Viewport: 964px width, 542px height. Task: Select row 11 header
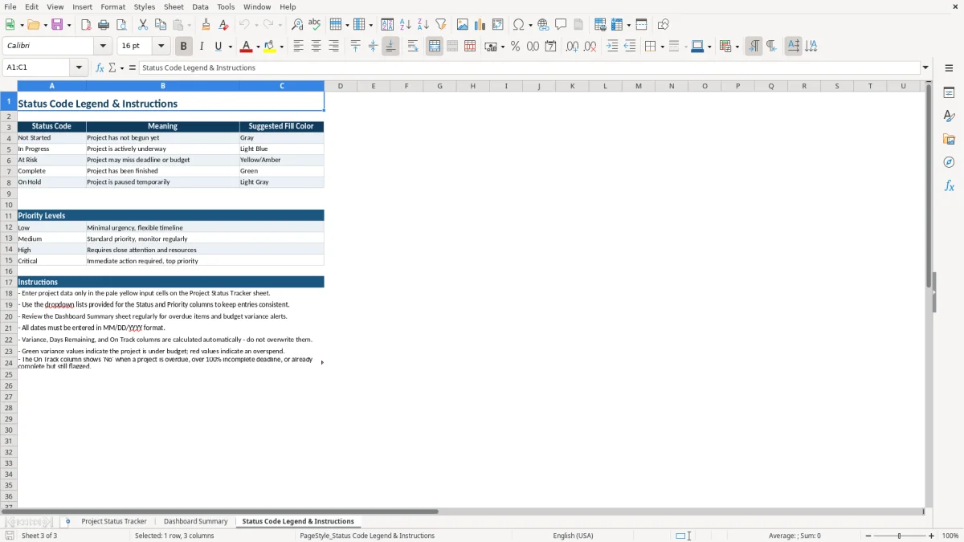(x=9, y=215)
